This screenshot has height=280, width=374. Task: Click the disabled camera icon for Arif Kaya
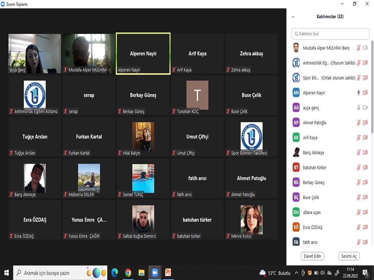click(x=365, y=138)
